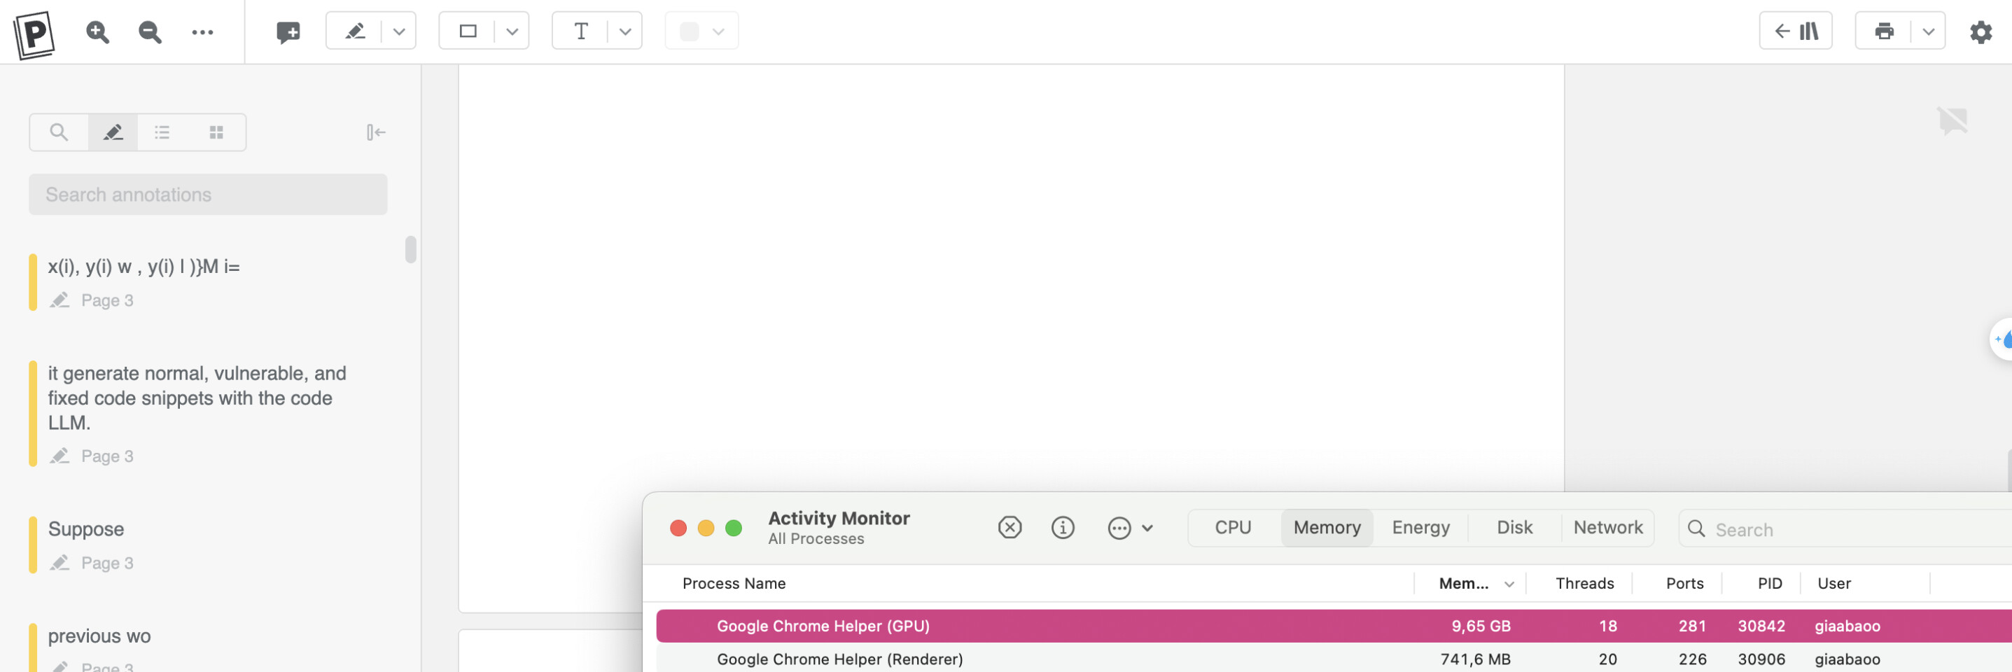Go back to the library
The width and height of the screenshot is (2012, 672).
(x=1796, y=31)
